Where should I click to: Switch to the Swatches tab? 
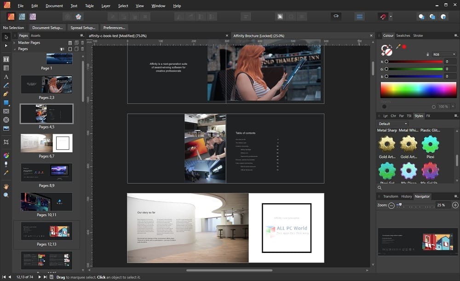point(403,35)
